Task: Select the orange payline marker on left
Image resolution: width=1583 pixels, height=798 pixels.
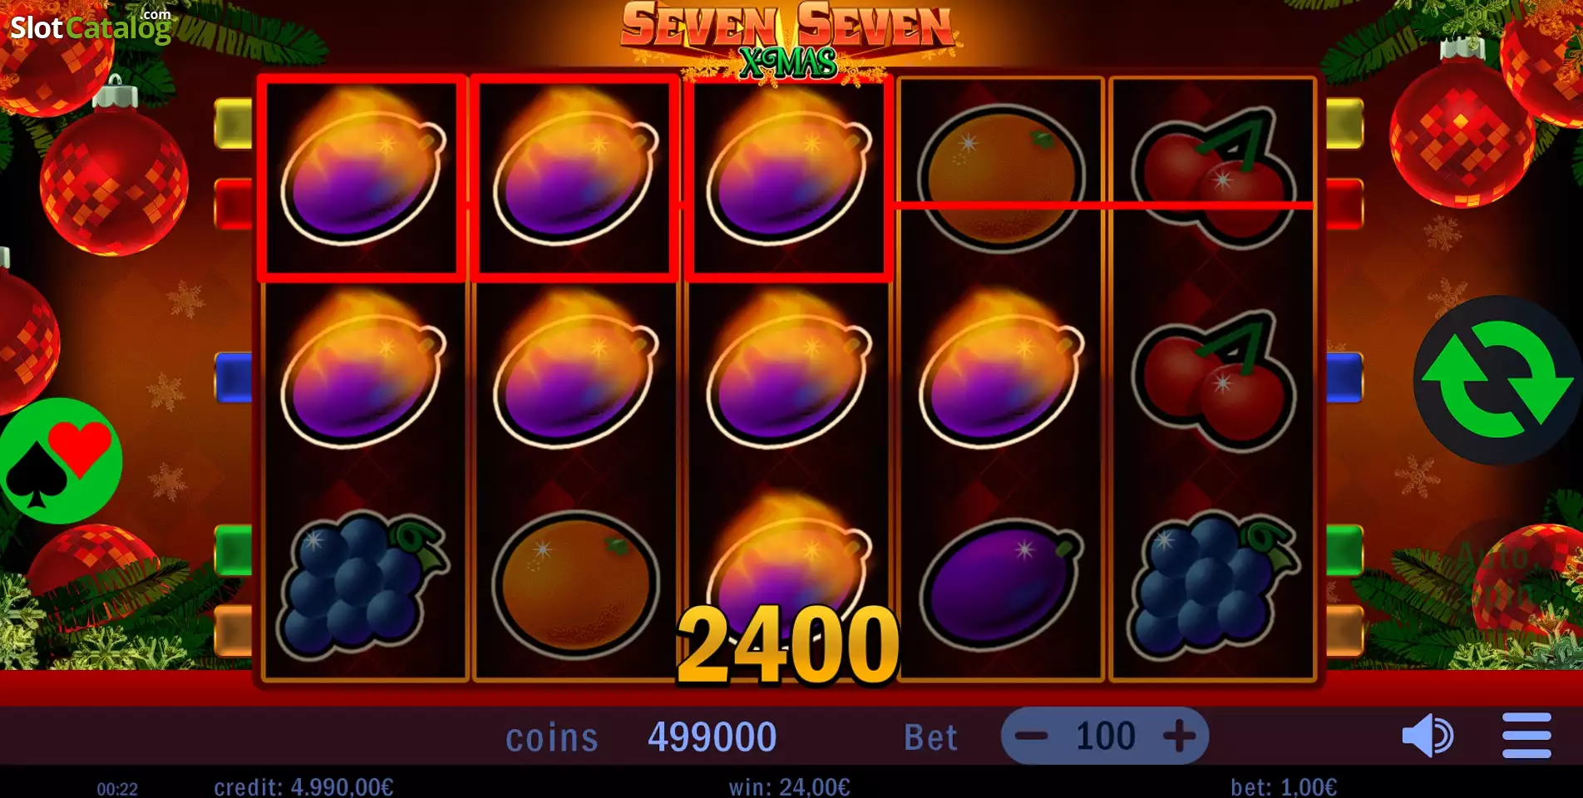Action: point(234,630)
